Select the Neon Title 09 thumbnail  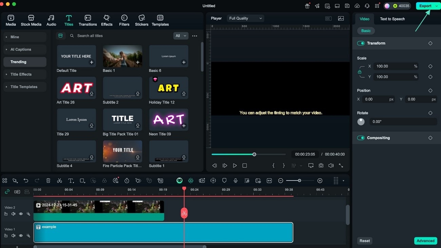click(x=169, y=120)
